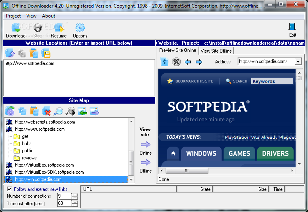The width and height of the screenshot is (308, 212).
Task: Click the Keywords search field
Action: tap(272, 81)
